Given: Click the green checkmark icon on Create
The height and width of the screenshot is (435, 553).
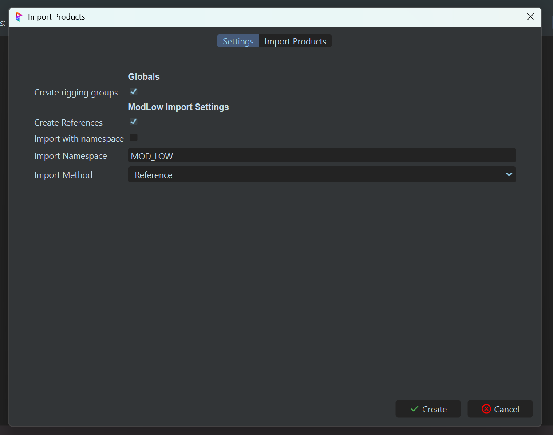Looking at the screenshot, I should [414, 409].
